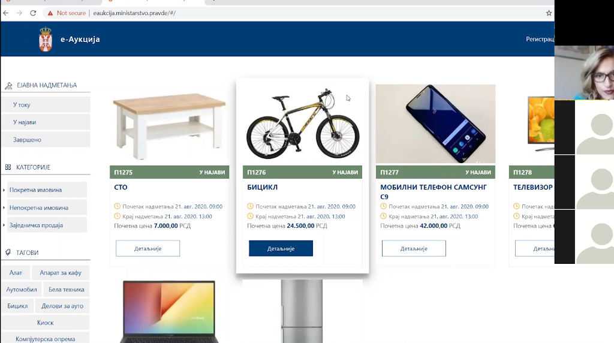The image size is (614, 343).
Task: Bookmark page with the star icon
Action: (549, 13)
